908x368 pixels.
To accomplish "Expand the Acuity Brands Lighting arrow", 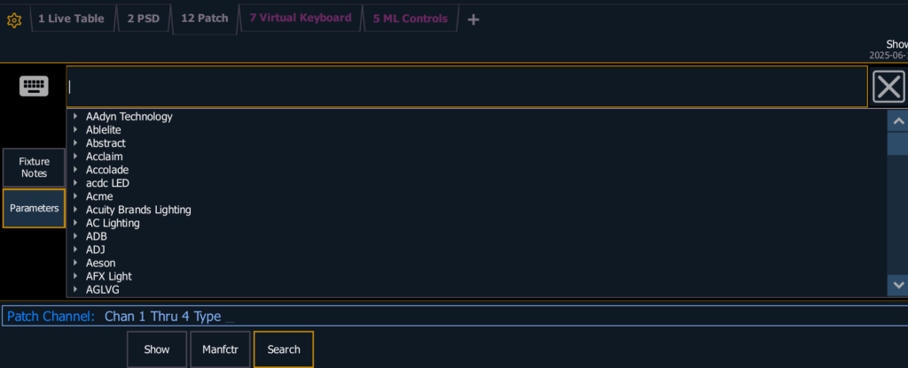I will [76, 209].
